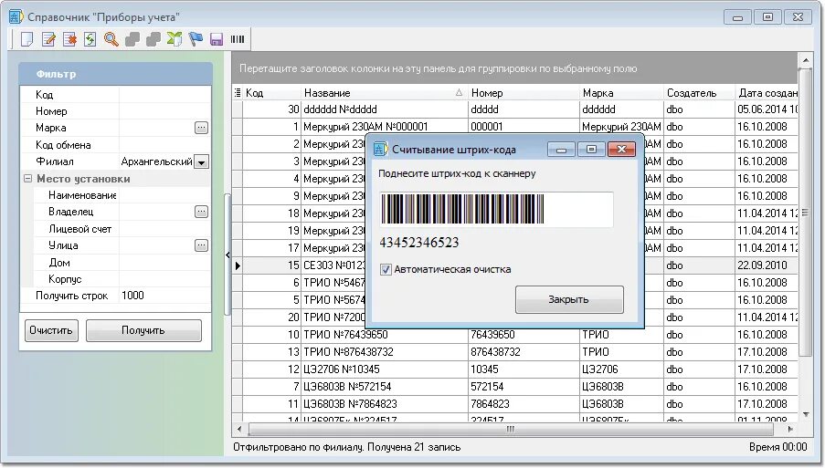Click the vertical scrollbar thumb of the grid
Viewport: 825px width, 468px height.
[x=805, y=213]
